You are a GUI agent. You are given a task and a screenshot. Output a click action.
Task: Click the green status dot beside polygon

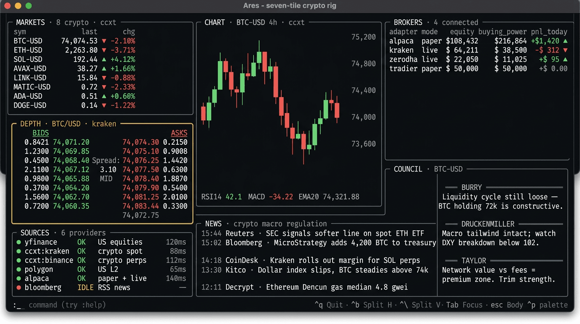point(19,270)
